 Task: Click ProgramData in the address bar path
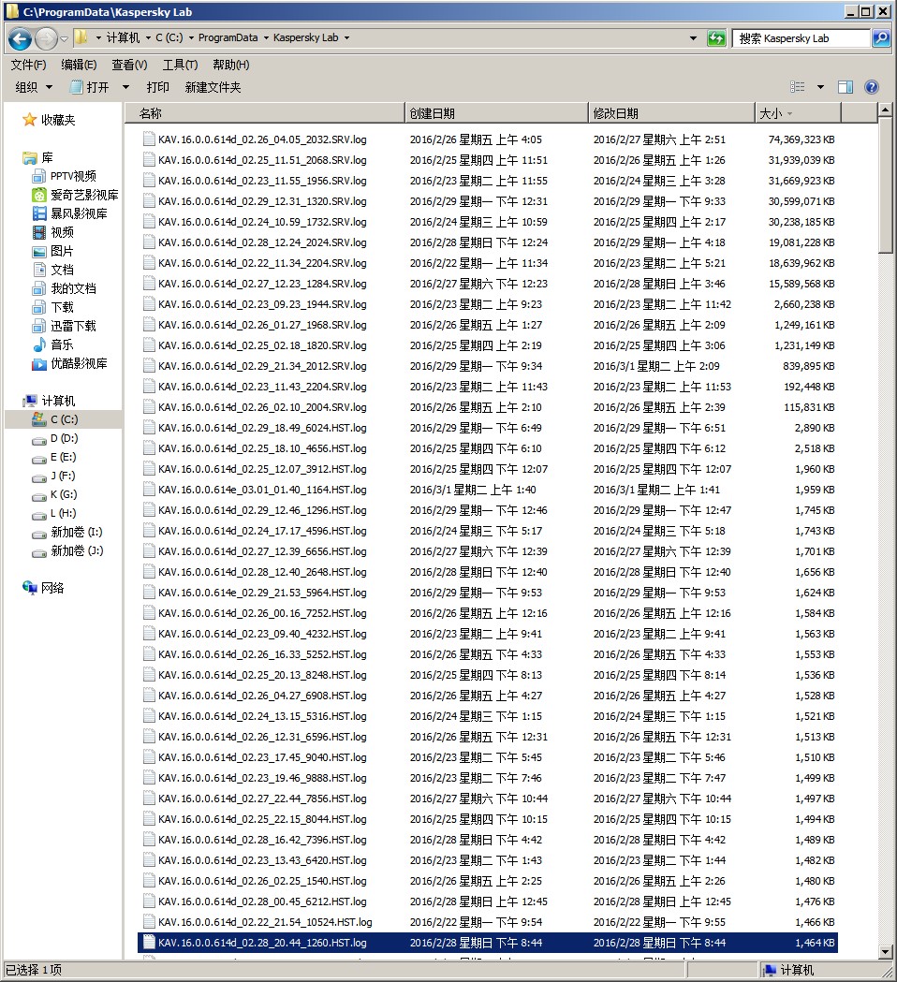point(228,37)
